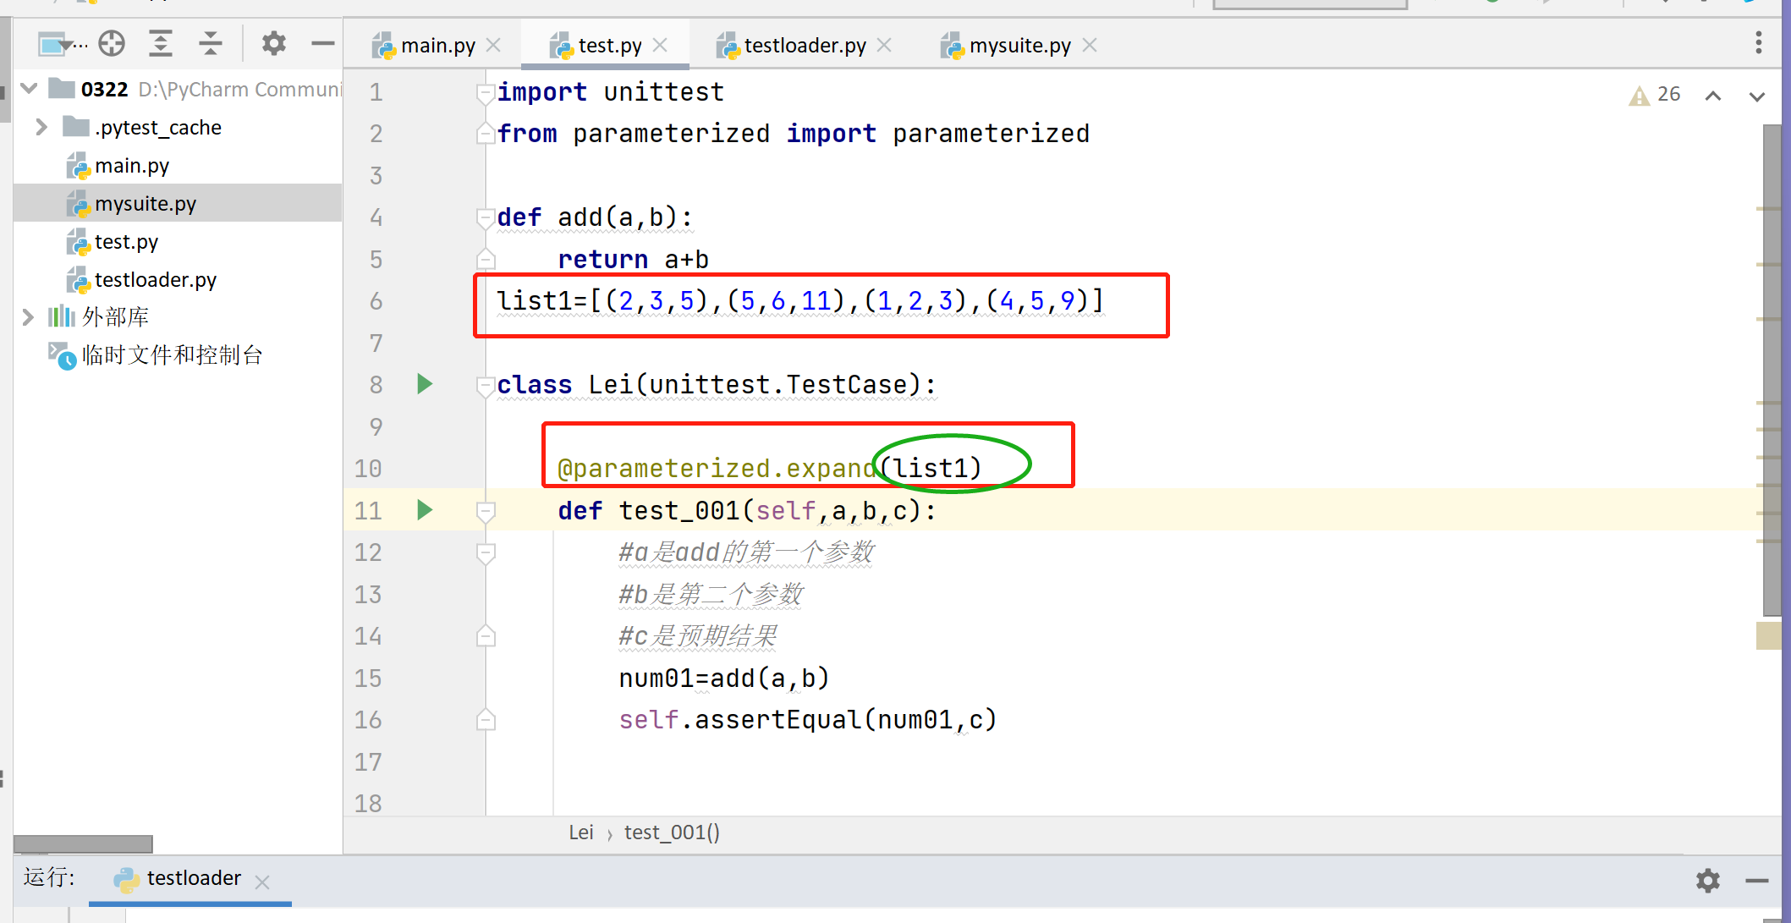Open the run panel settings gear

(1707, 881)
